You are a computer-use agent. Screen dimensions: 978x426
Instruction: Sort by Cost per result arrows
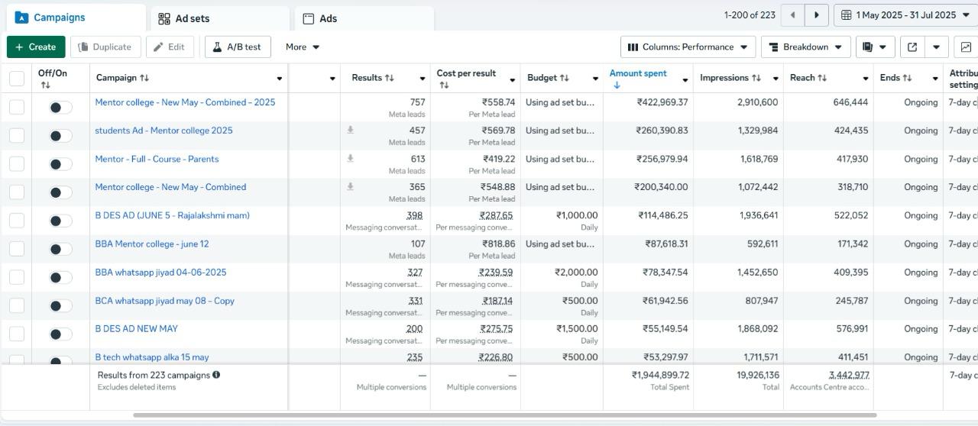click(444, 85)
